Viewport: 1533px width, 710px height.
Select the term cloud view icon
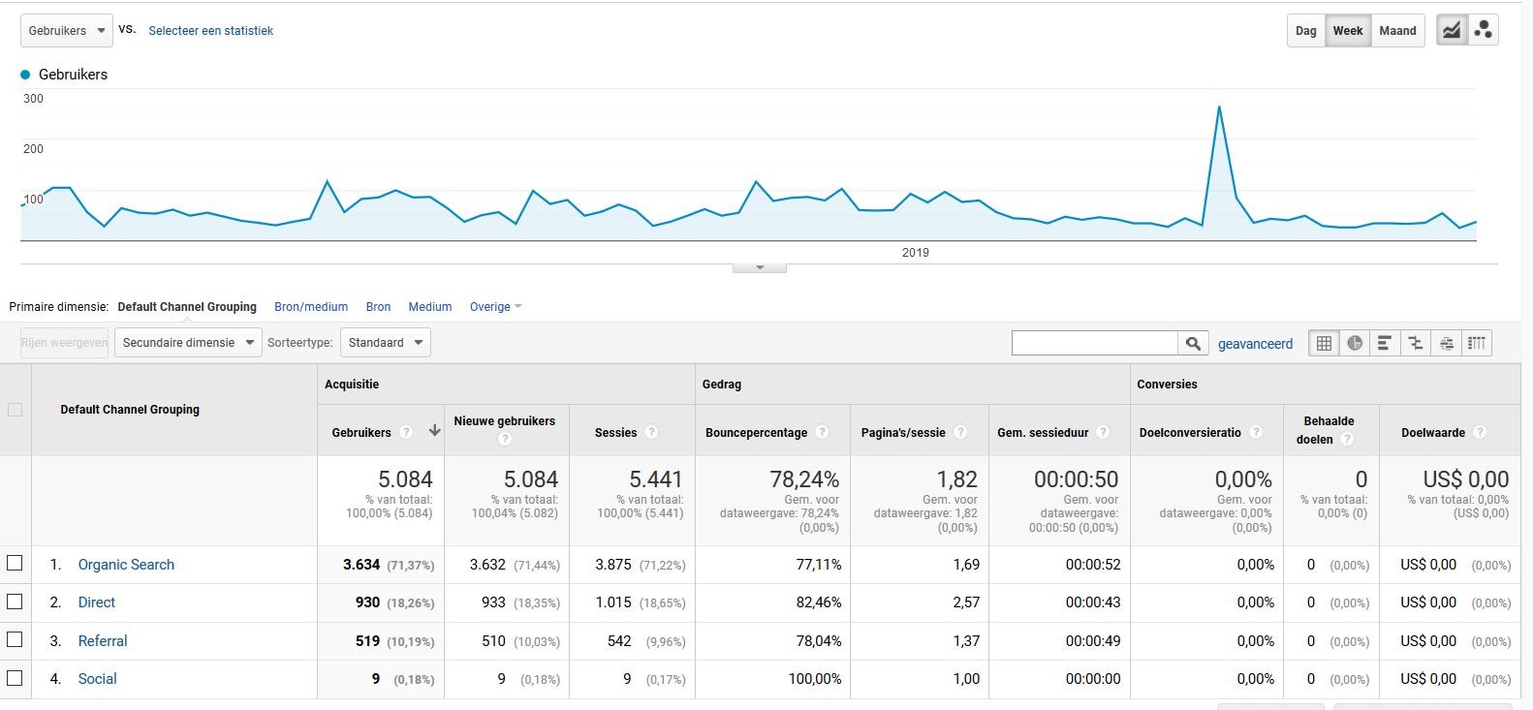coord(1446,343)
